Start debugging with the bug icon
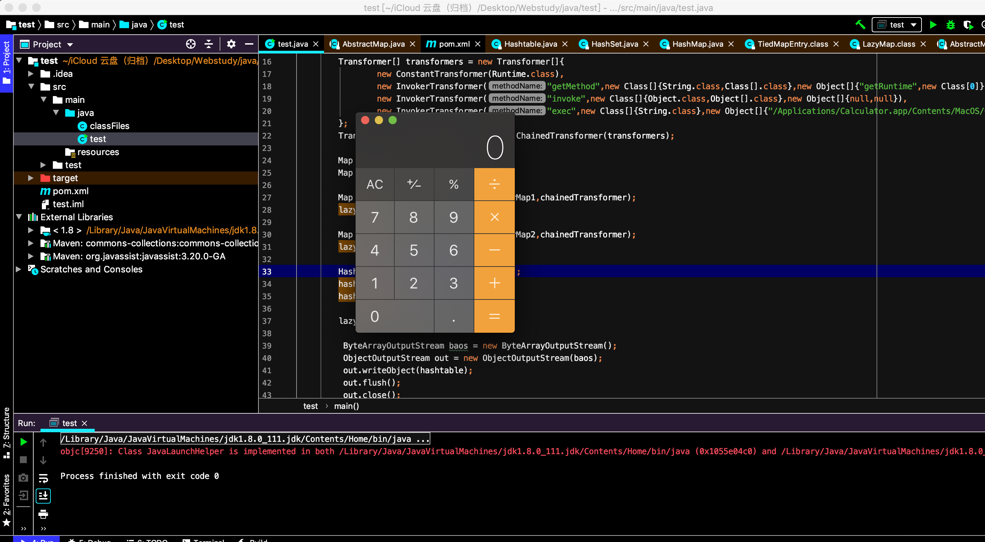This screenshot has height=542, width=985. click(x=951, y=25)
